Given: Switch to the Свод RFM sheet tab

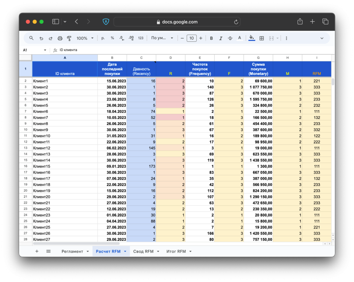Looking at the screenshot, I should tap(143, 251).
